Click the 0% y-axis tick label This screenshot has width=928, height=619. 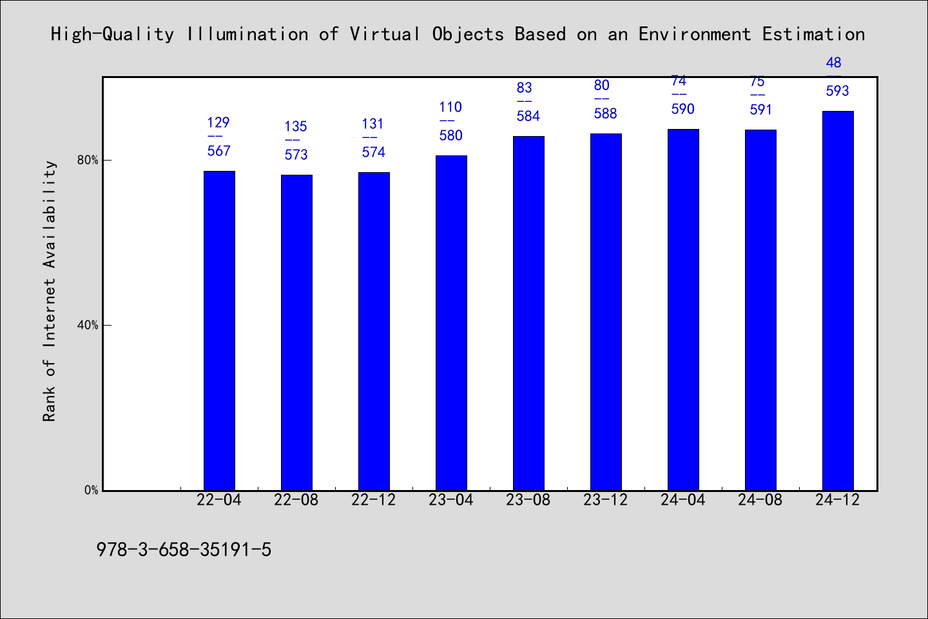click(92, 490)
